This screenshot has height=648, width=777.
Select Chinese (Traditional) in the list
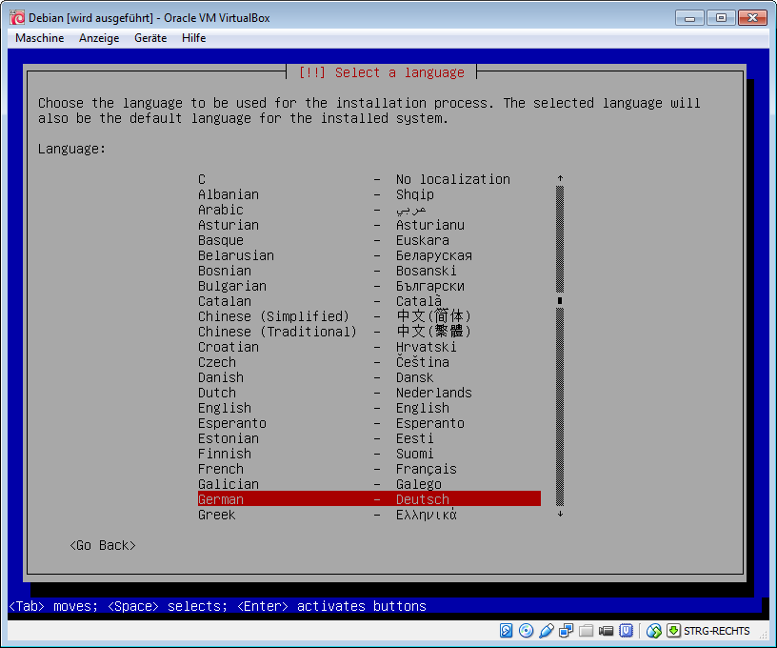point(369,332)
